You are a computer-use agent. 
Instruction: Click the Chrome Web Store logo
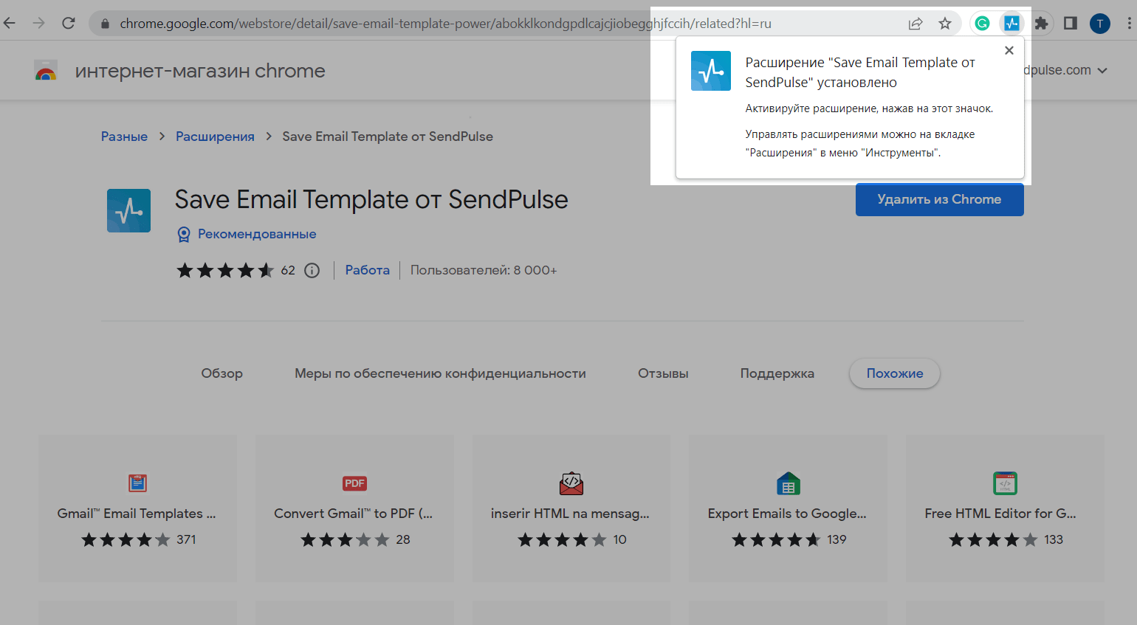(x=46, y=71)
